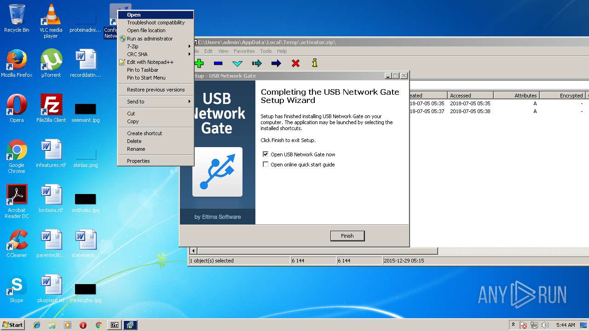Select Pin to Taskbar
Viewport: 589px width, 331px height.
tap(156, 70)
